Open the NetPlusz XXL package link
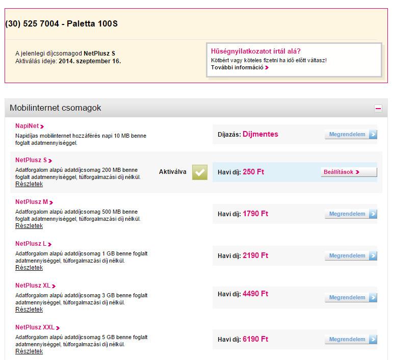 point(37,327)
